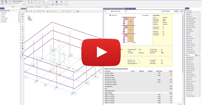The width and height of the screenshot is (202, 105).
Task: Open the Contour Diagram tool
Action: [x=44, y=4]
